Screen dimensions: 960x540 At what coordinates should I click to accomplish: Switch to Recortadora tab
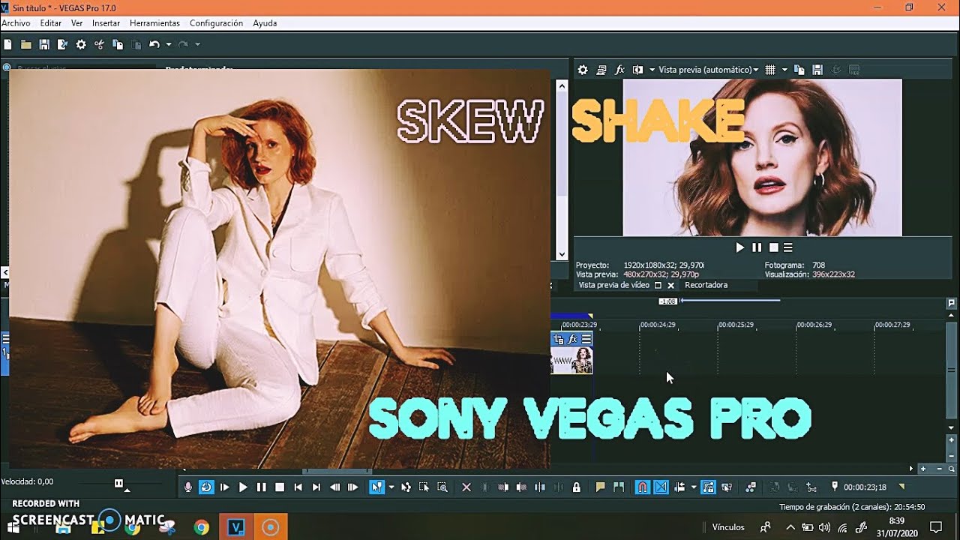click(706, 285)
